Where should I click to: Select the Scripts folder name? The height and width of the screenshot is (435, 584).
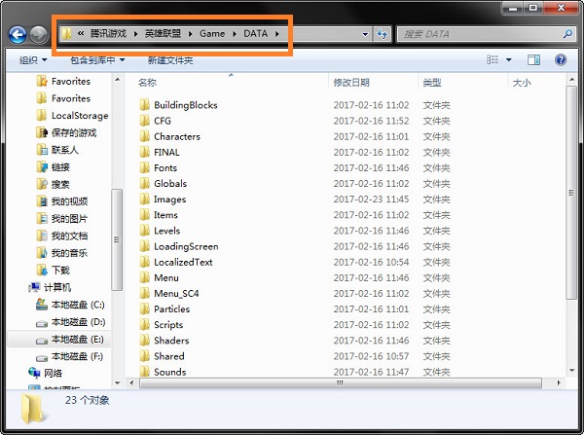coord(168,325)
